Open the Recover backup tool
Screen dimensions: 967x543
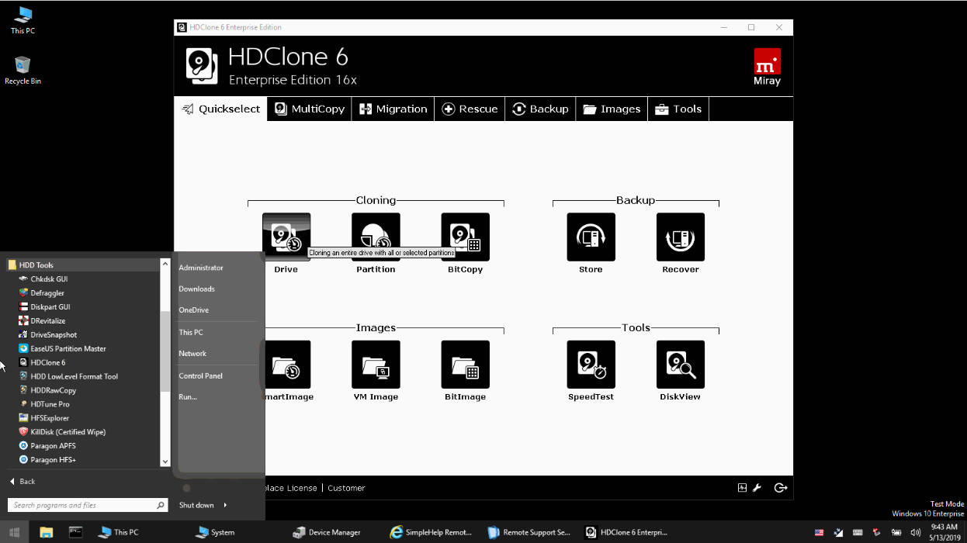[x=681, y=237]
